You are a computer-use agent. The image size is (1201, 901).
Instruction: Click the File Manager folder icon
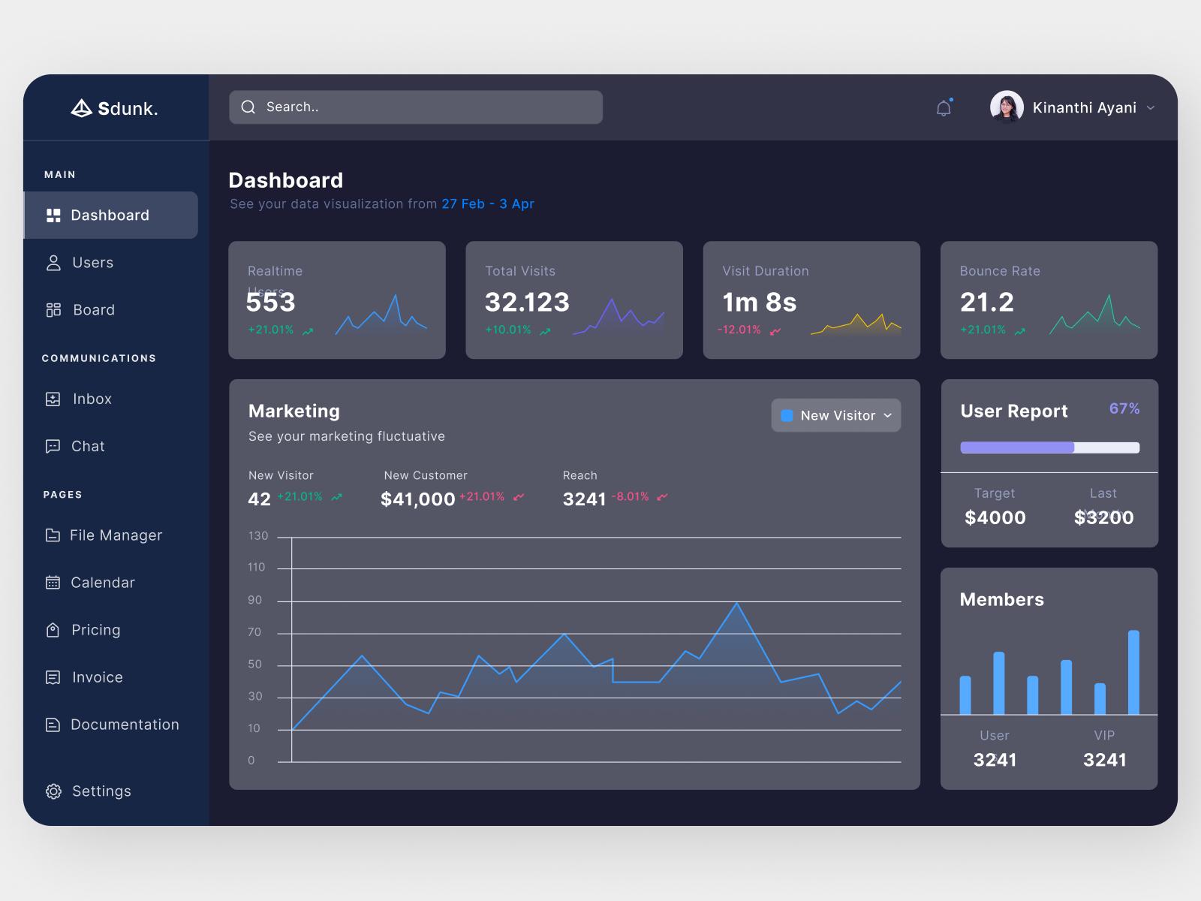[x=53, y=535]
